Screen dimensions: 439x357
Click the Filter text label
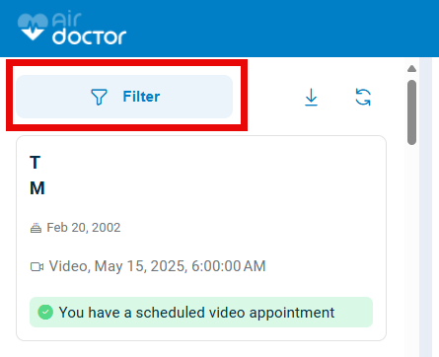[x=141, y=97]
